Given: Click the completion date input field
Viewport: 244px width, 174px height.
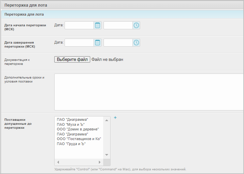Looking at the screenshot, I should coord(79,43).
